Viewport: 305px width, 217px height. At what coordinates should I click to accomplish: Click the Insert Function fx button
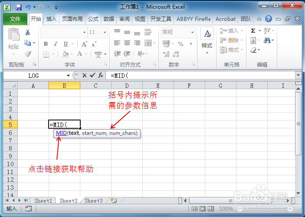point(101,75)
